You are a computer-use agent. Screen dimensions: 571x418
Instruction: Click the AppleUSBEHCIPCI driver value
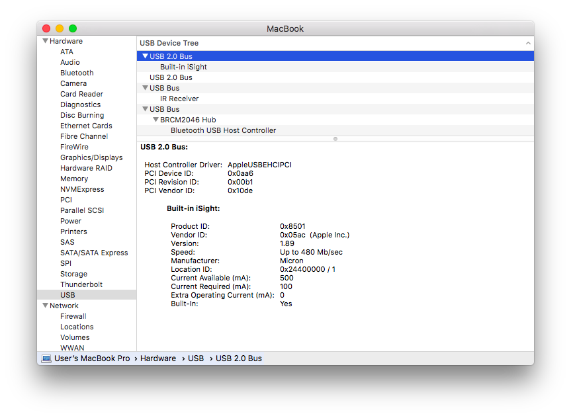click(x=259, y=165)
